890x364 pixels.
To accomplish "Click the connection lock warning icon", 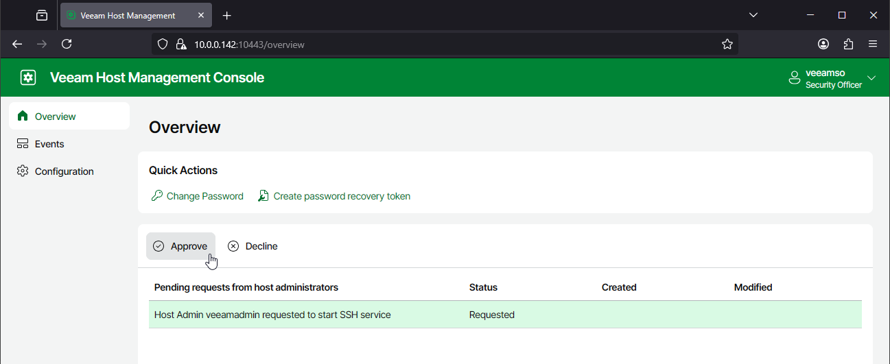I will tap(181, 44).
